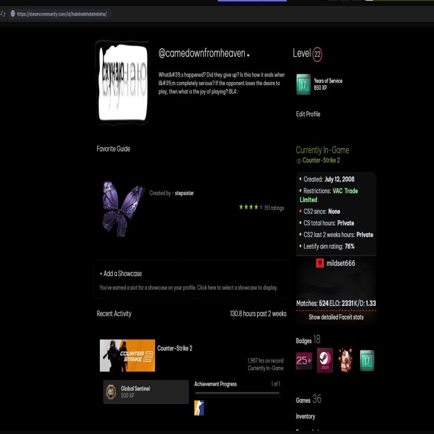Click the Global Sentinel badge emblem

click(111, 392)
